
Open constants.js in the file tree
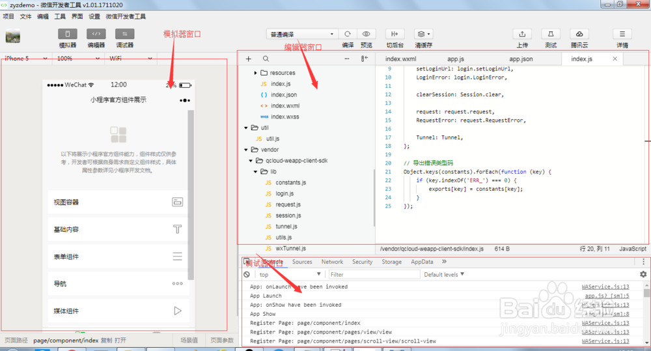click(290, 183)
